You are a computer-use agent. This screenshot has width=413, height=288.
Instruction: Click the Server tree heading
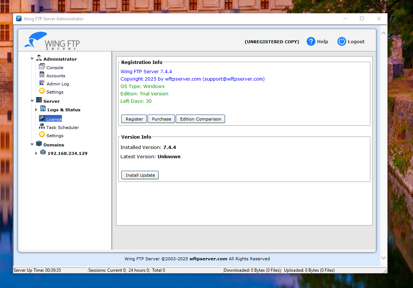(52, 101)
